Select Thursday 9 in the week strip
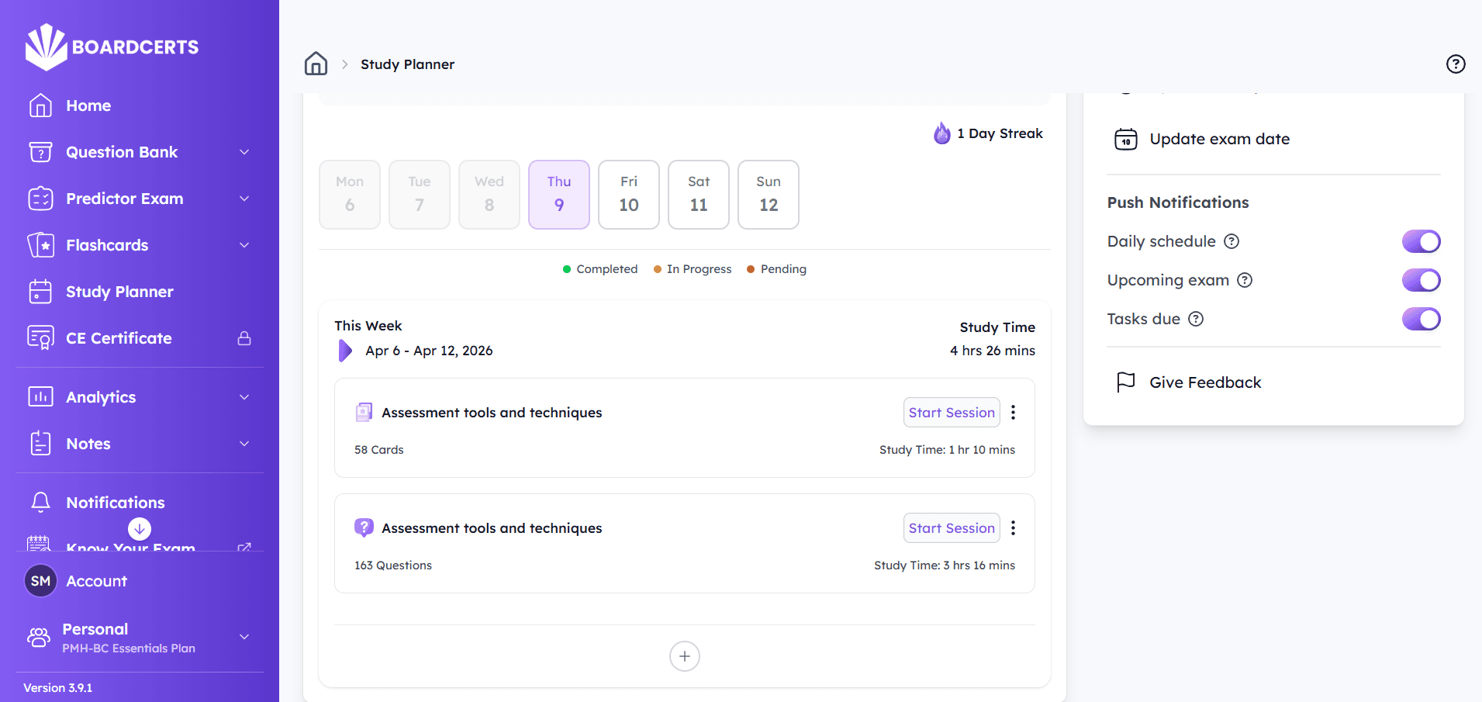This screenshot has height=702, width=1482. 558,194
